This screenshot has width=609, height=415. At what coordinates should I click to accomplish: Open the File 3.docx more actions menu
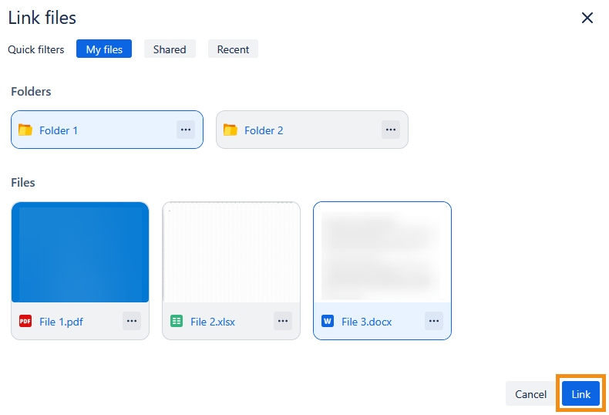click(x=434, y=321)
